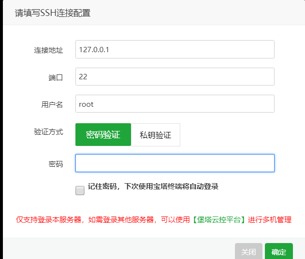Focus the 端口 field containing 22

point(174,76)
